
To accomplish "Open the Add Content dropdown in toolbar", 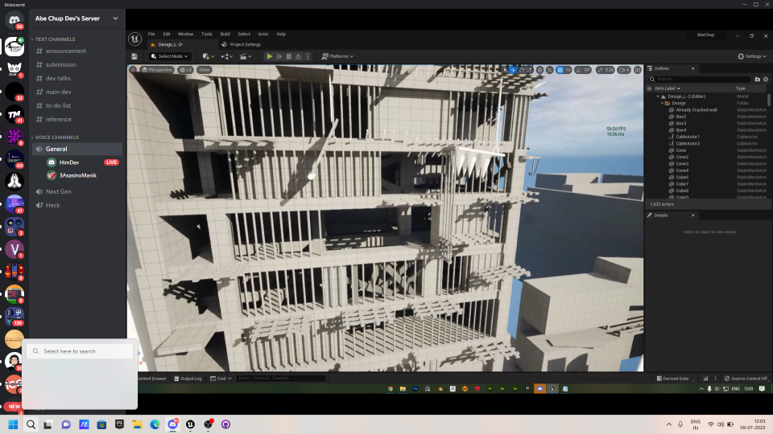I will [x=208, y=56].
